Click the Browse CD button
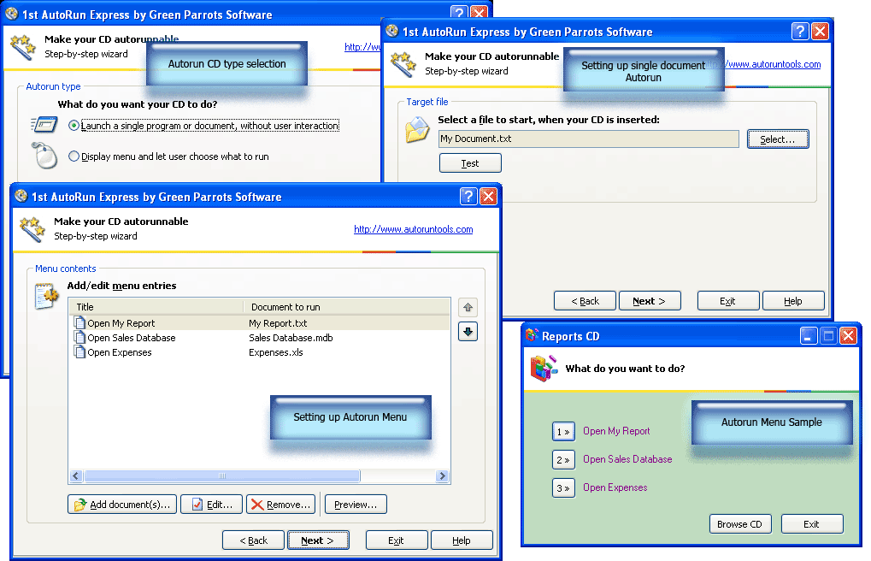The width and height of the screenshot is (871, 561). click(x=740, y=523)
